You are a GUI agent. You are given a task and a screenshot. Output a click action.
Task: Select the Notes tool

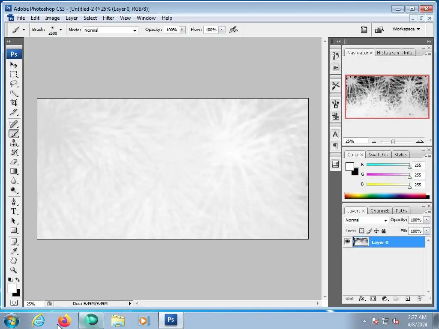[x=14, y=242]
